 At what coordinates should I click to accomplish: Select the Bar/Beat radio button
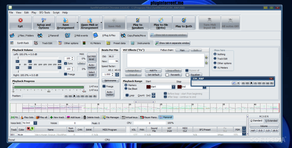click(126, 89)
